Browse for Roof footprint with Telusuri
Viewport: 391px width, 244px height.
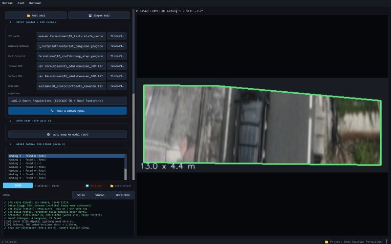tap(117, 56)
